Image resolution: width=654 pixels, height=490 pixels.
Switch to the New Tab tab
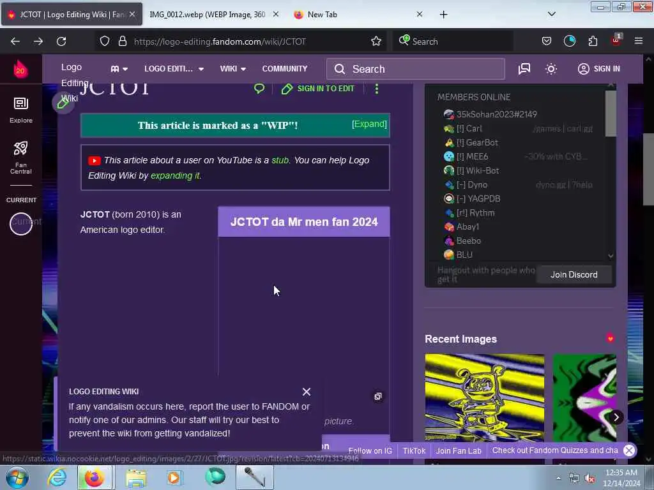[322, 14]
